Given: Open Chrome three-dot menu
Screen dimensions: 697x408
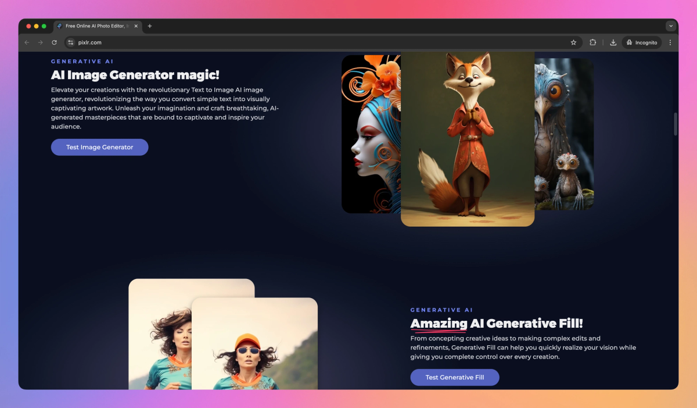Looking at the screenshot, I should [x=670, y=42].
